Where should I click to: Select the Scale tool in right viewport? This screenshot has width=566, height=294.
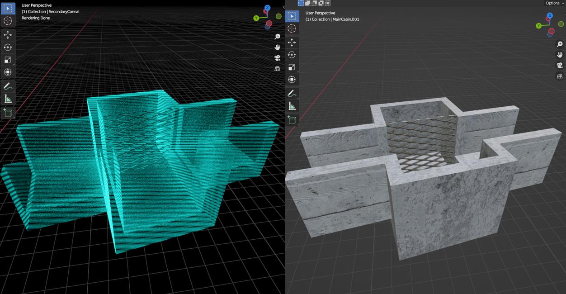(292, 67)
